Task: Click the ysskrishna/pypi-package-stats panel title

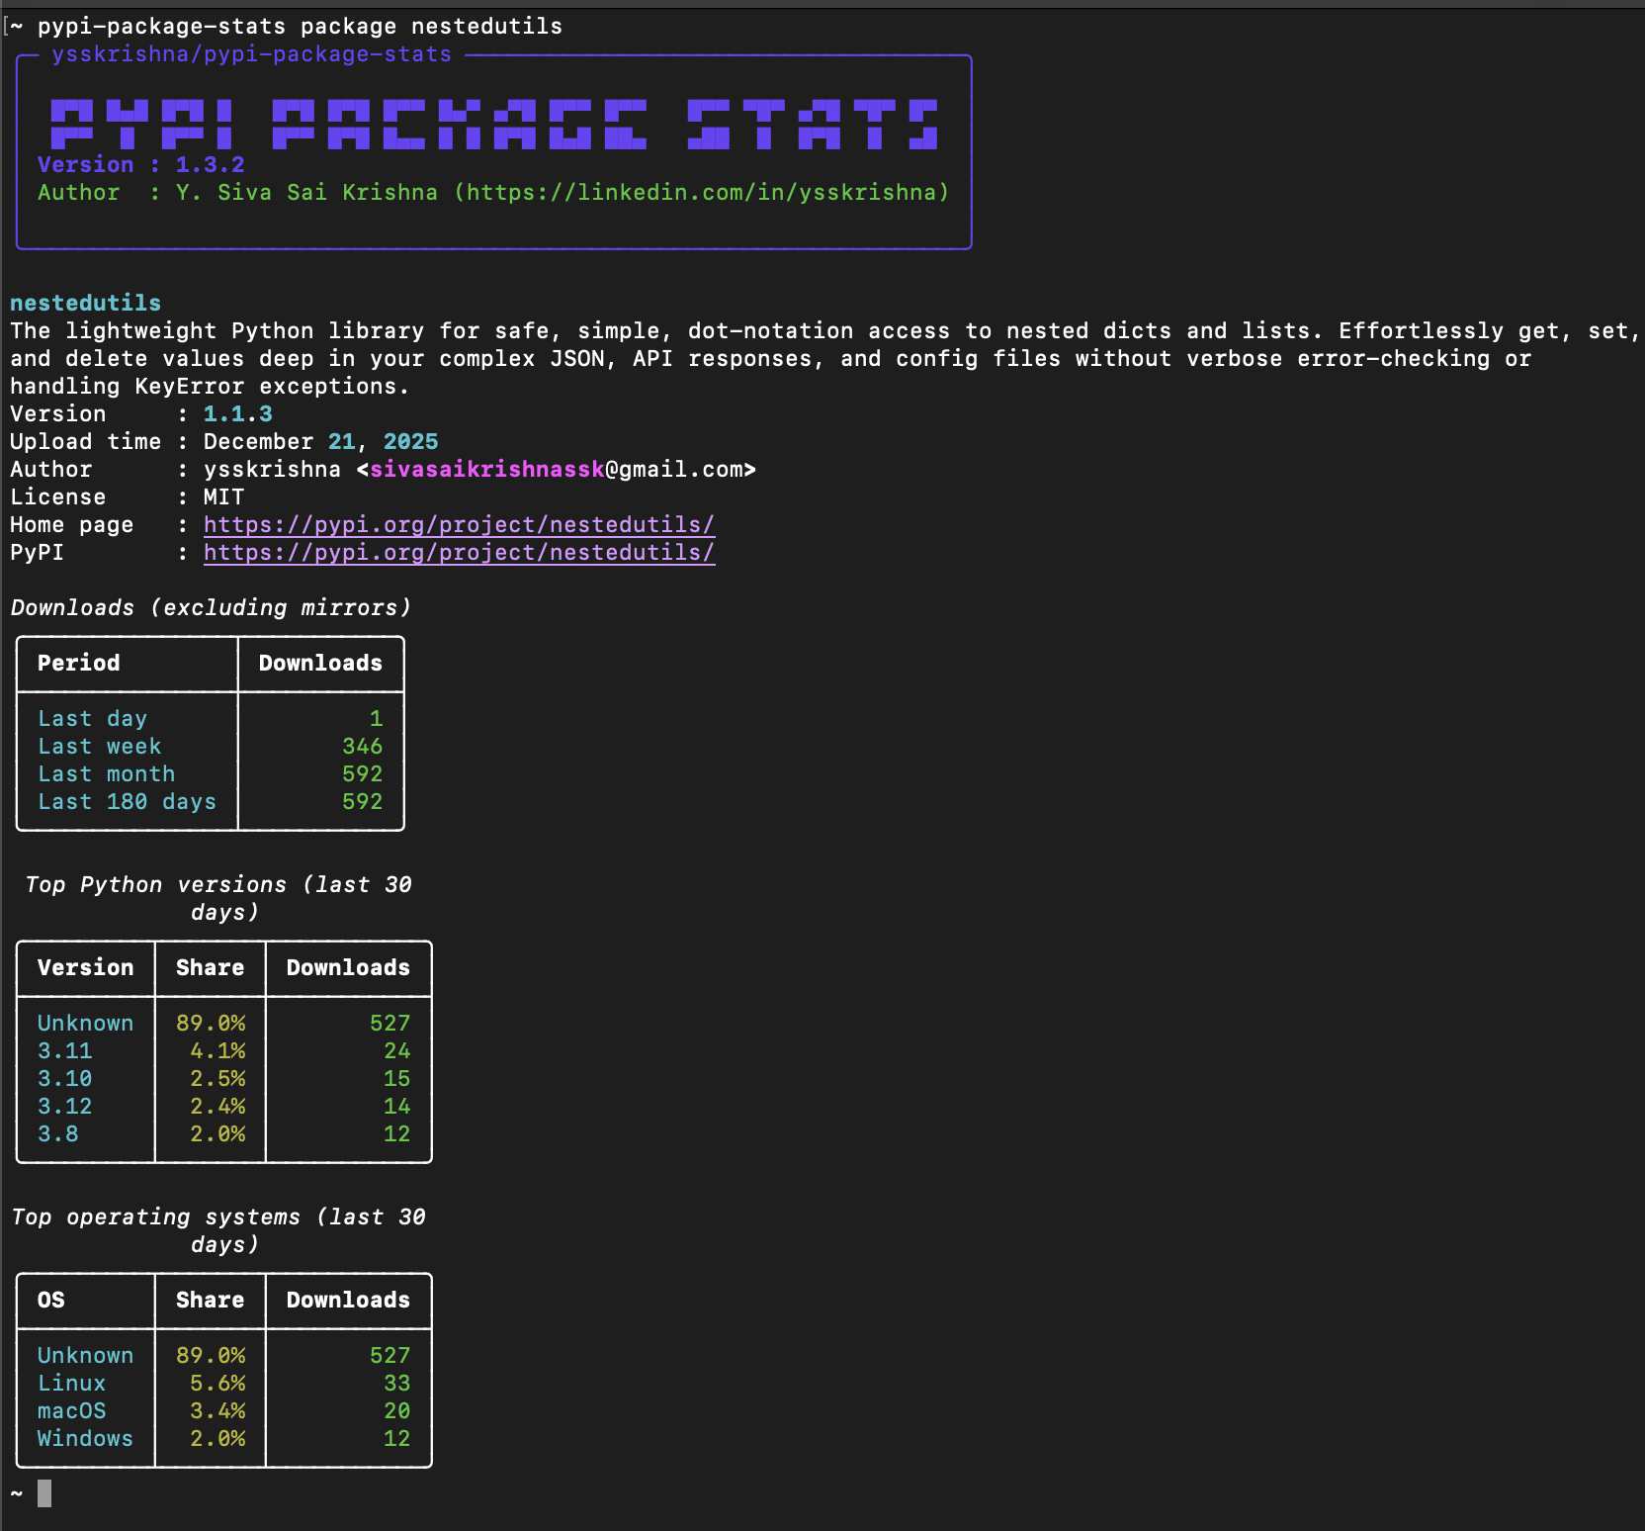Action: [x=252, y=54]
